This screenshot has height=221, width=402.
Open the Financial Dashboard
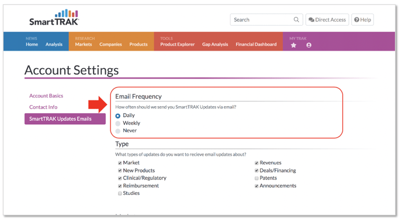(x=256, y=44)
